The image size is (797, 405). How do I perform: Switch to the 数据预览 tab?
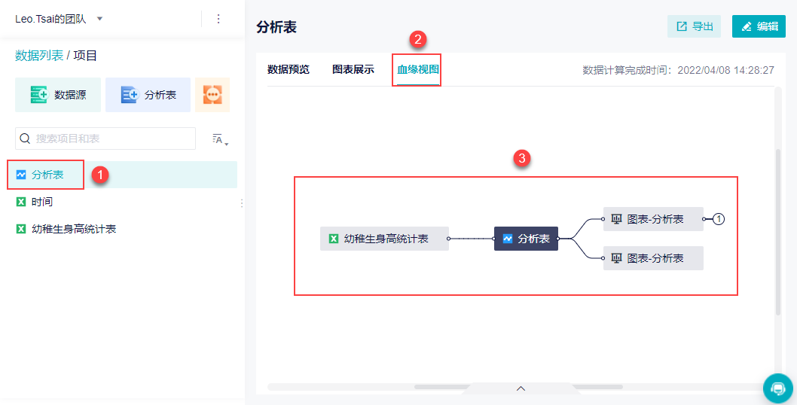click(x=289, y=69)
